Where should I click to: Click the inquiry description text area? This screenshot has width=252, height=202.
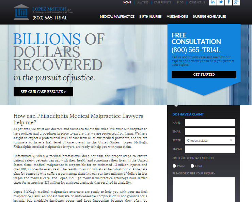204,190
